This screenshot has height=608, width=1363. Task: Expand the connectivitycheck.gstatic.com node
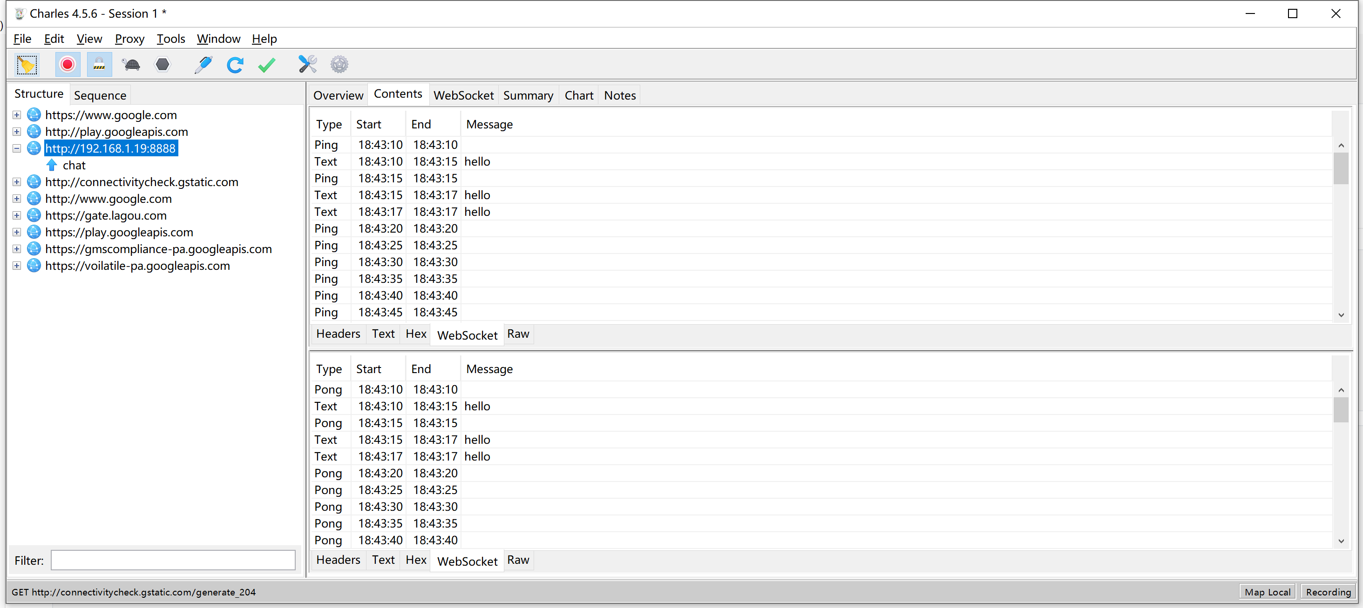point(17,182)
